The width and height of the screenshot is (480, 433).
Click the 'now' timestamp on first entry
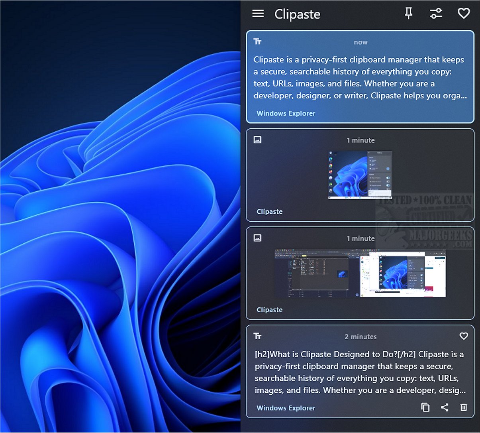pos(360,42)
